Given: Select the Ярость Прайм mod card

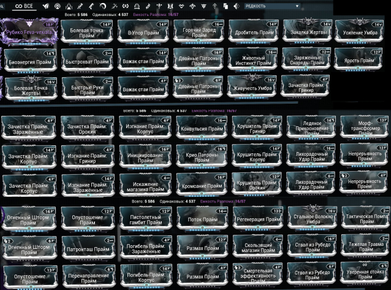Looking at the screenshot, I should click(x=359, y=59).
